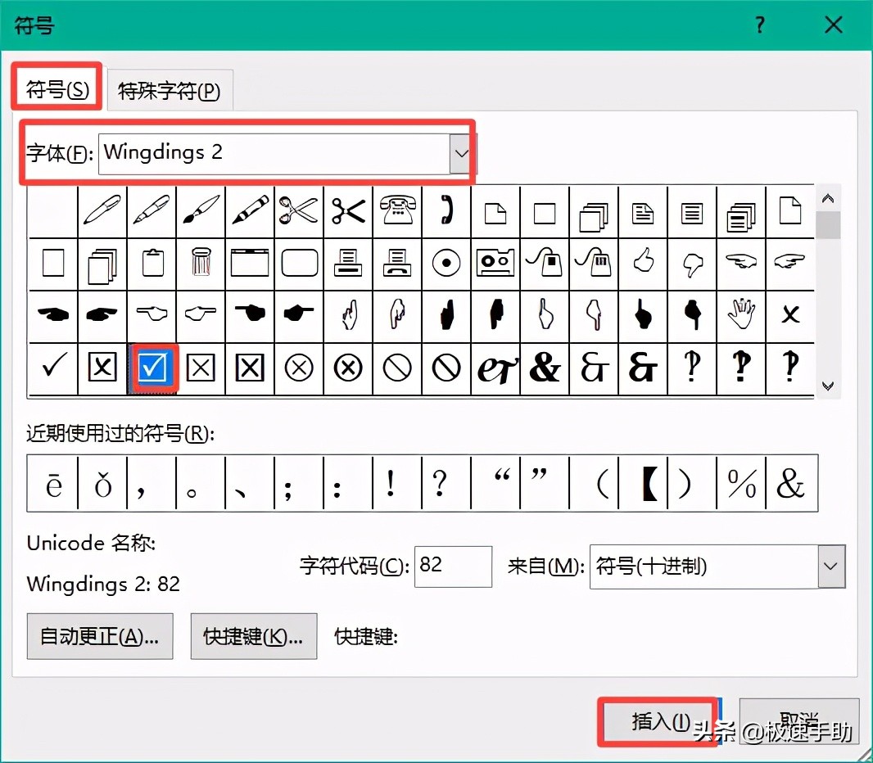This screenshot has width=873, height=763.
Task: Click the scrollbar down arrow beside symbols
Action: coord(829,386)
